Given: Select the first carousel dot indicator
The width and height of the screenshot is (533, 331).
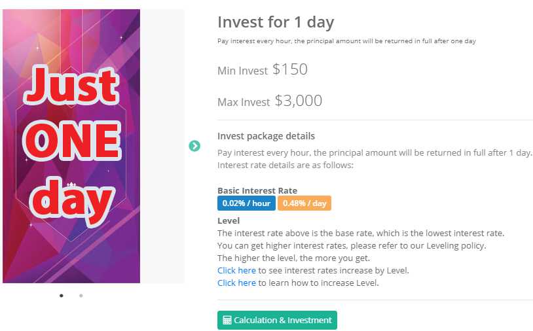Looking at the screenshot, I should (62, 296).
